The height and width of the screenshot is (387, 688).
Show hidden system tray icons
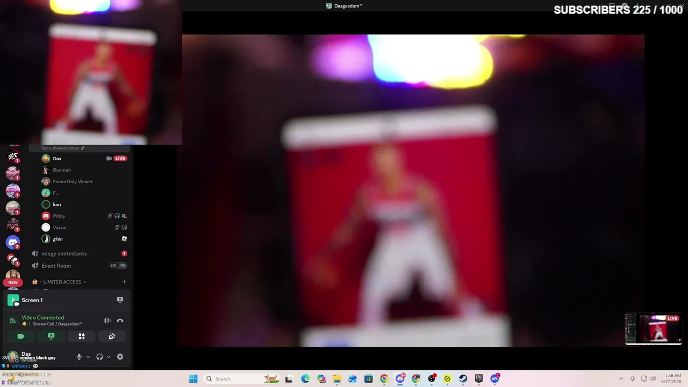(621, 378)
